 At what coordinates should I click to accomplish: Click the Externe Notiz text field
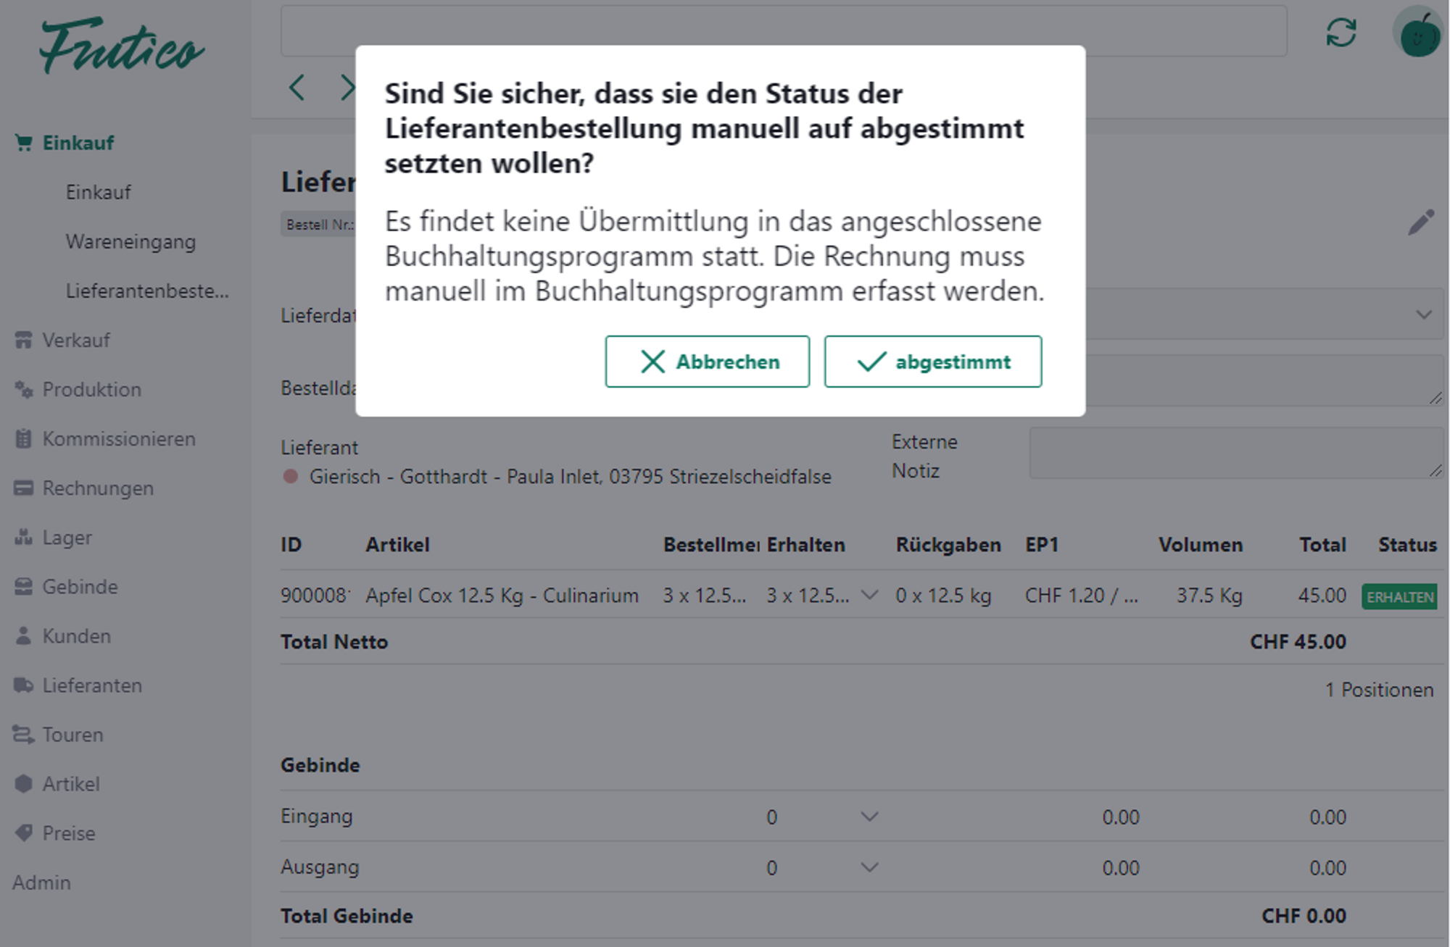(1235, 453)
